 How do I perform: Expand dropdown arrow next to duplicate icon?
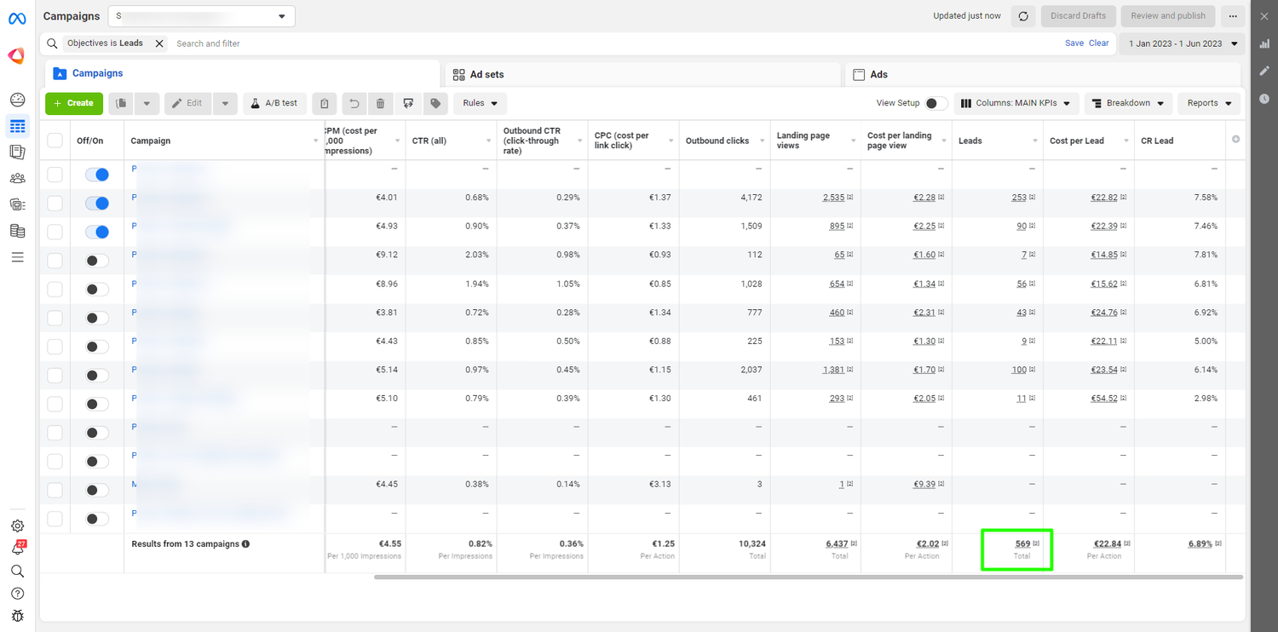(x=147, y=103)
